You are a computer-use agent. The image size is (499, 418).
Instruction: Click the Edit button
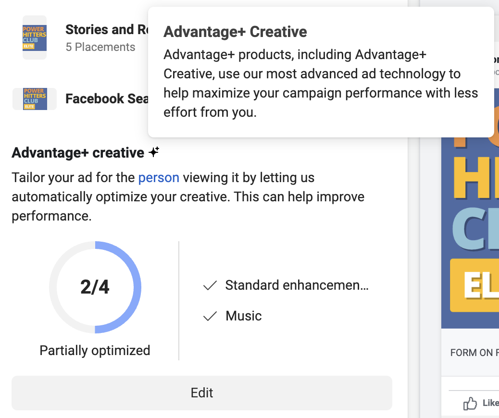pyautogui.click(x=202, y=393)
